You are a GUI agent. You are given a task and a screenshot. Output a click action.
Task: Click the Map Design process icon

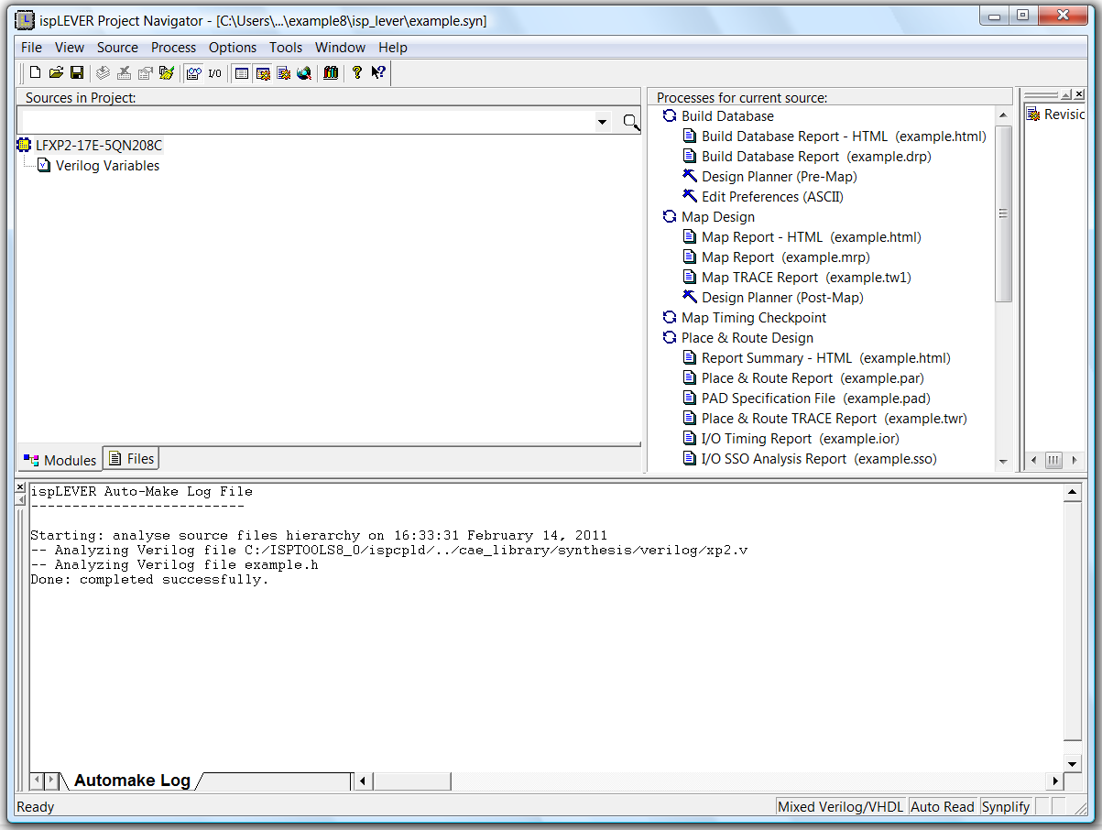click(670, 217)
